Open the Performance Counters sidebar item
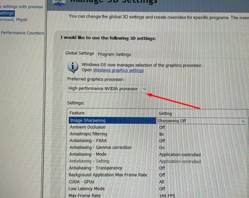This screenshot has width=249, height=198. (22, 33)
